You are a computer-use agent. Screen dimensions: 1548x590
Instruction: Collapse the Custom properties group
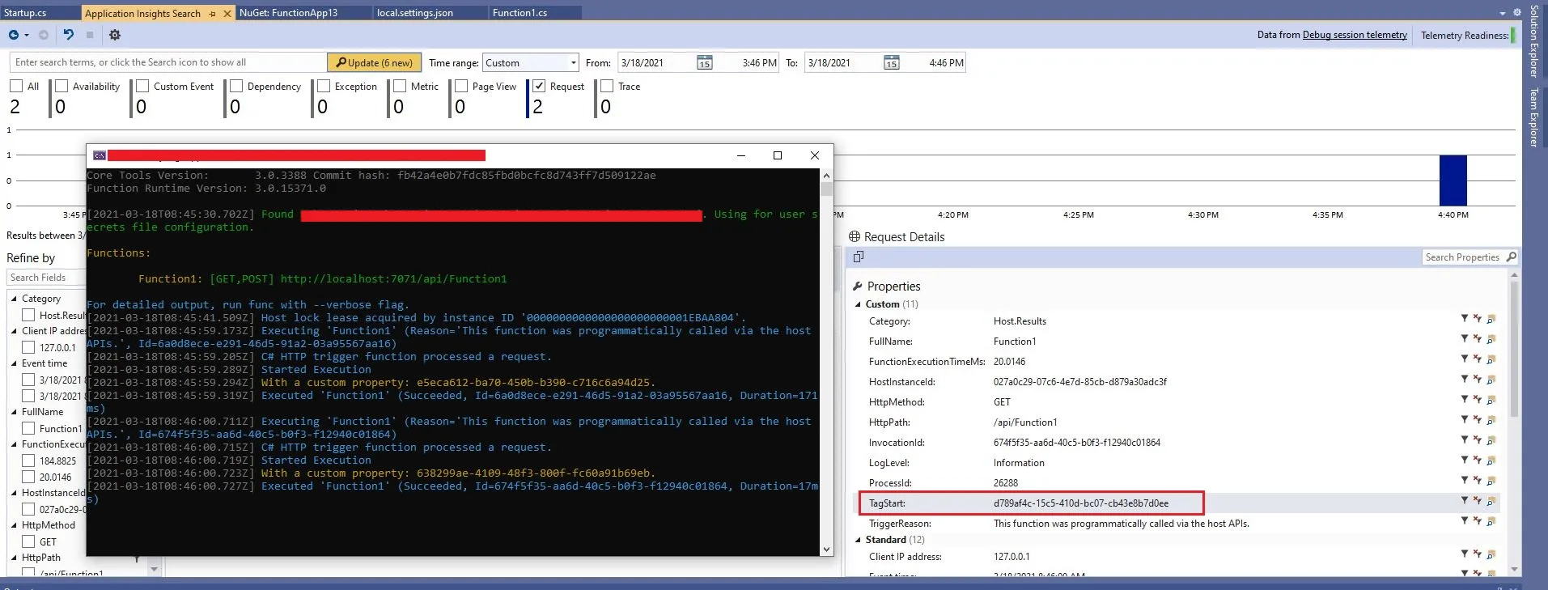(859, 304)
